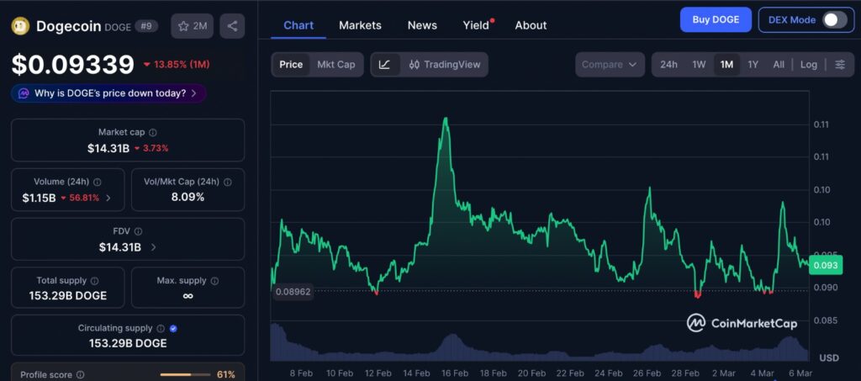Click the 26 Feb date on chart axis
Screen dimensions: 861x381
647,373
